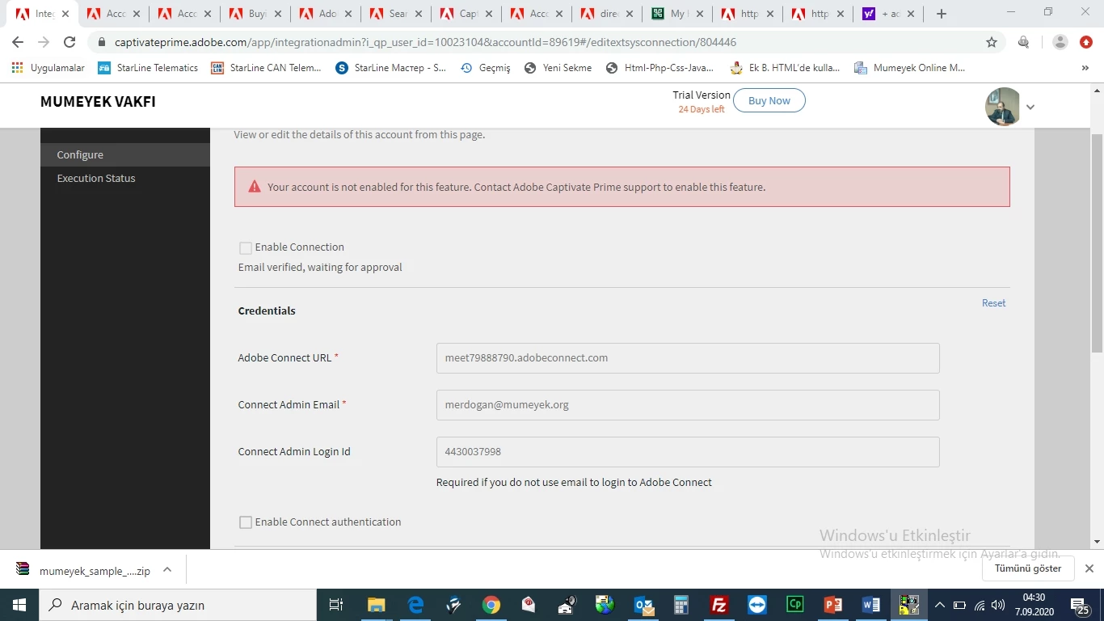
Task: Open Chrome's three-dot menu icon
Action: pyautogui.click(x=1086, y=42)
